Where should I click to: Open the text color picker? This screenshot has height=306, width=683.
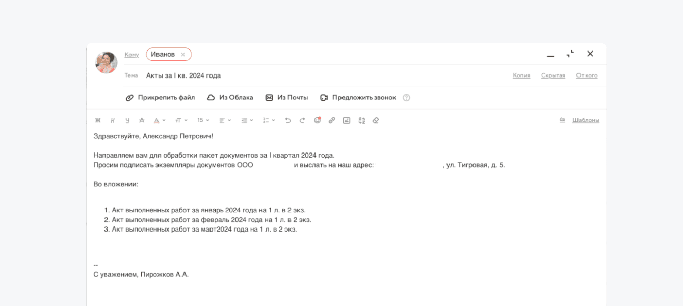click(x=160, y=120)
